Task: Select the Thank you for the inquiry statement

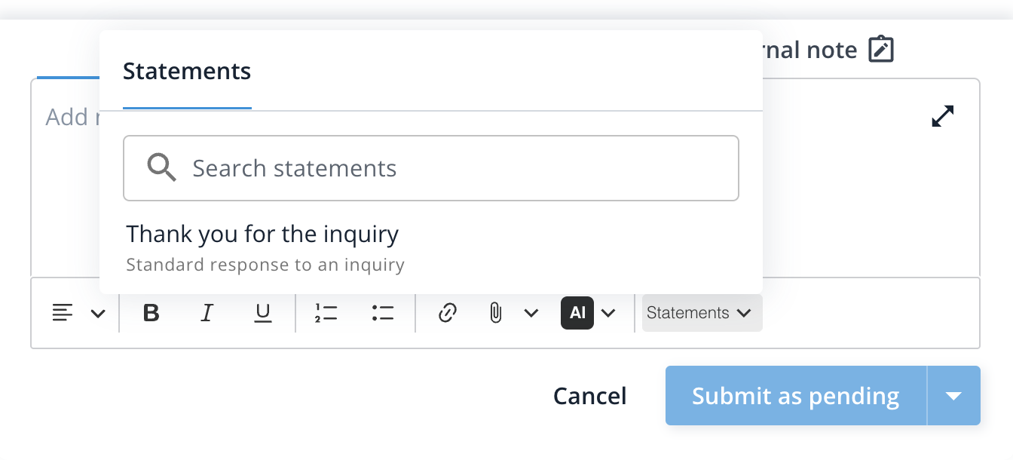Action: click(x=262, y=235)
